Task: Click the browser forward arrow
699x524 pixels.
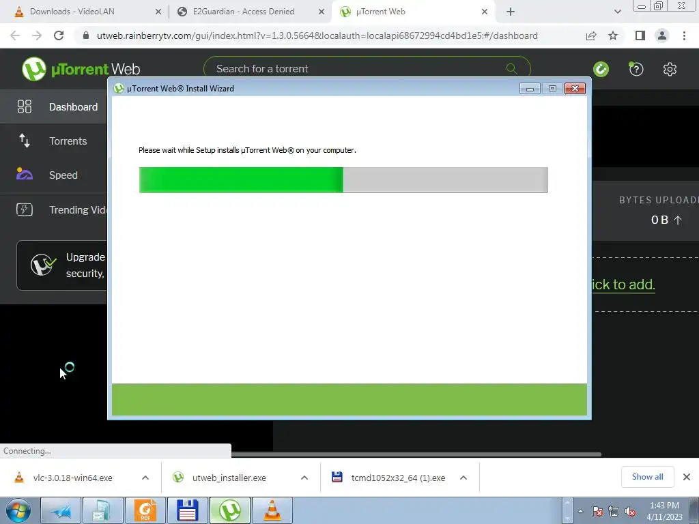Action: pos(37,35)
